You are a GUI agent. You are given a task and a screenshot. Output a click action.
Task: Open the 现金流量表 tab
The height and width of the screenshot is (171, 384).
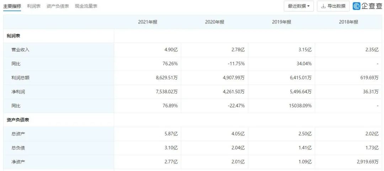tap(86, 6)
